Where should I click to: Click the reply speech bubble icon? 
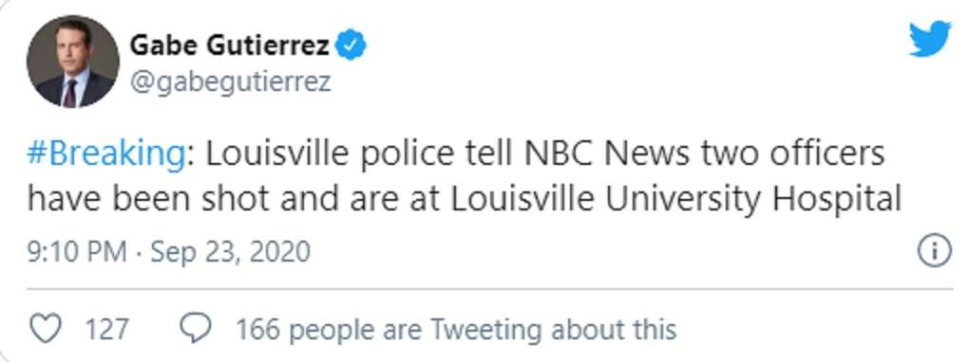(196, 328)
